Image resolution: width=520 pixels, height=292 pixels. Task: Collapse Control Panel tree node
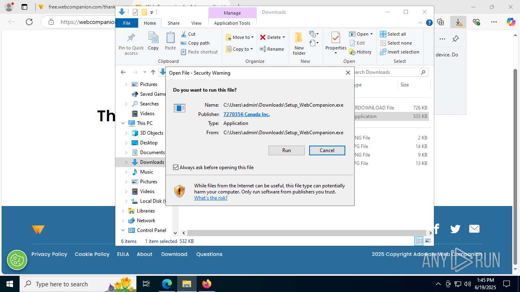pyautogui.click(x=123, y=230)
